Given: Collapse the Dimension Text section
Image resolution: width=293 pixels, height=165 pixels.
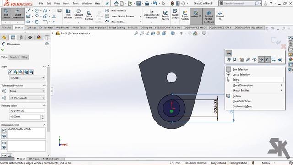Looking at the screenshot, I should 44,125.
